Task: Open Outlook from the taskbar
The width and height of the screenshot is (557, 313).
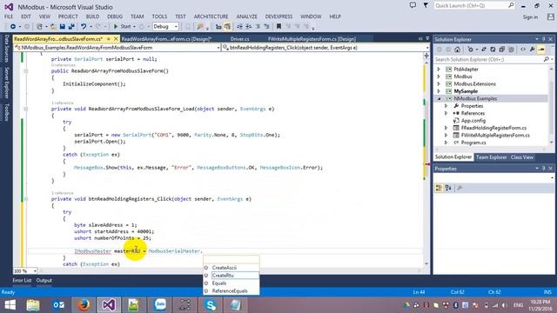Action: 58,305
